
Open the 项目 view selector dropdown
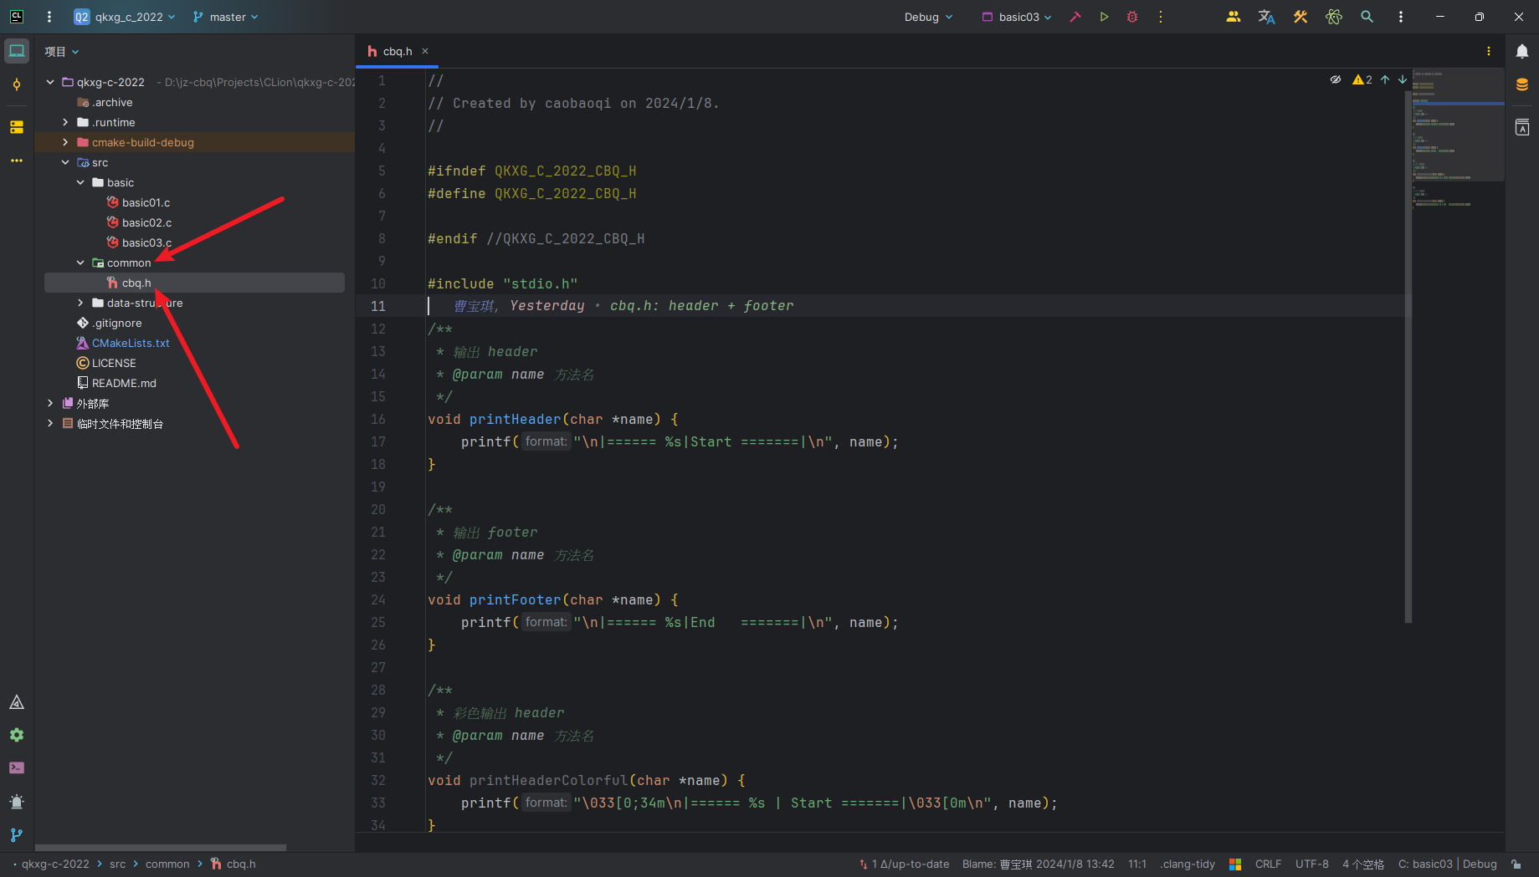point(62,52)
